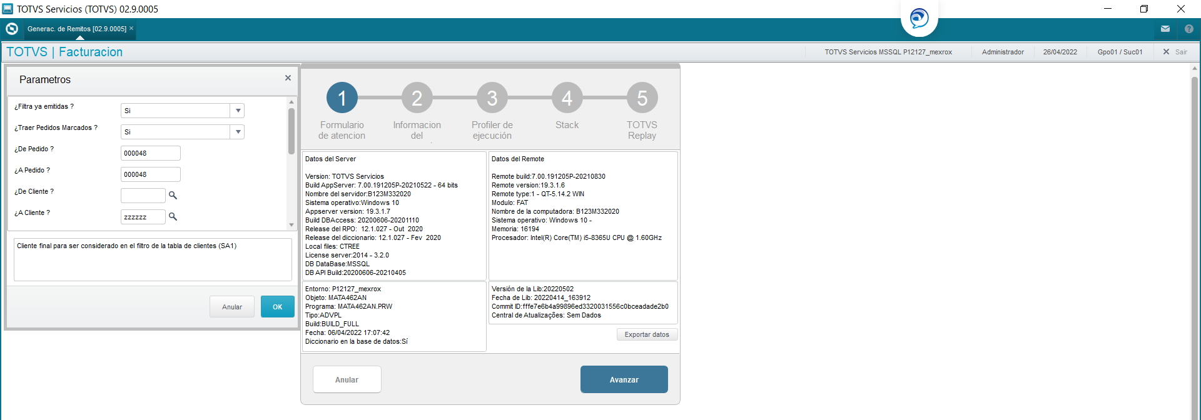Click the Procesador: Intel(R) Core line
Viewport: 1201px width, 420px height.
coord(577,237)
